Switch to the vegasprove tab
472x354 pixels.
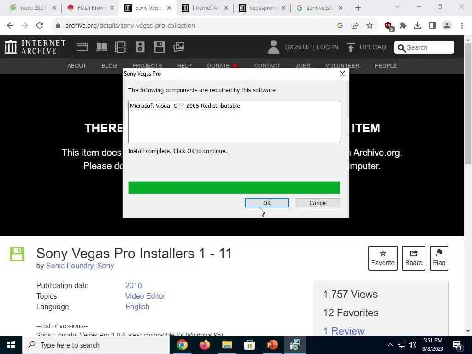[262, 8]
